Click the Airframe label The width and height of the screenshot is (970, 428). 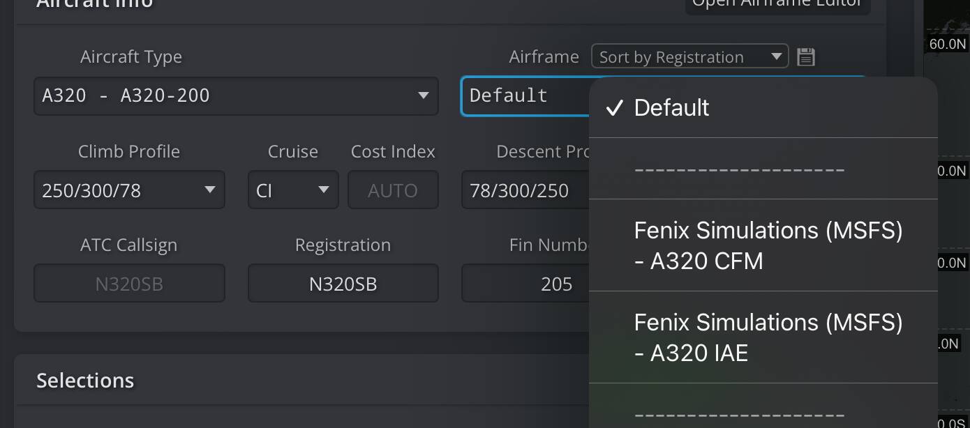click(544, 56)
